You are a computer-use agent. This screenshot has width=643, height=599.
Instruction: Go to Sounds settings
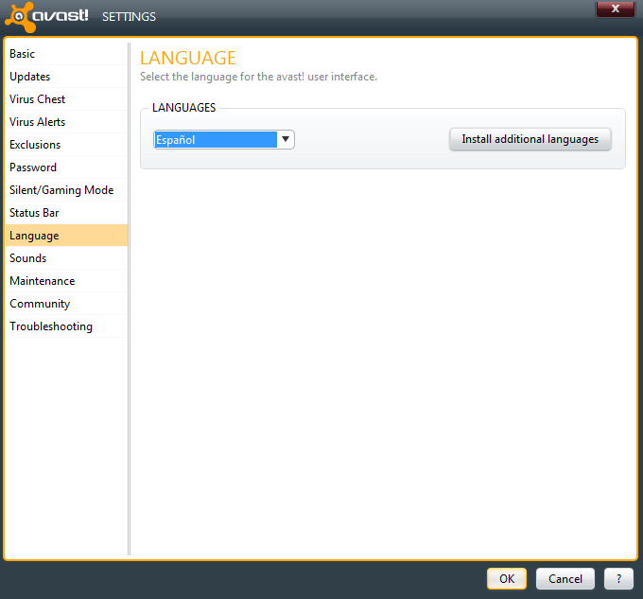point(66,258)
